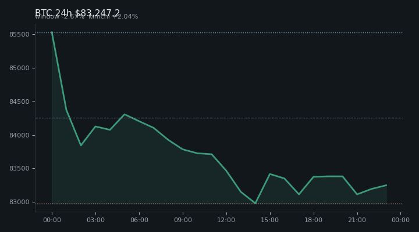Click the closing 00:00 label after 21:00
The height and width of the screenshot is (232, 419).
point(400,220)
